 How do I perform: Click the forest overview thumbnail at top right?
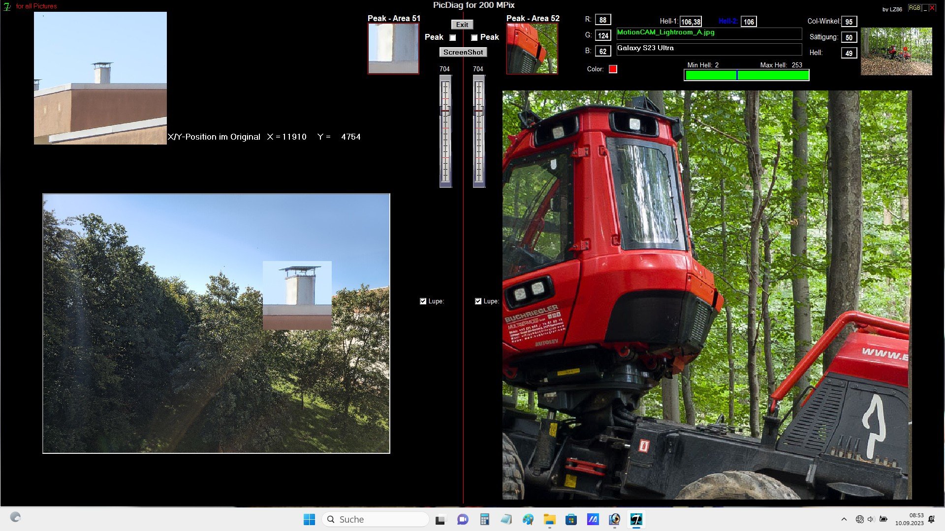(896, 51)
